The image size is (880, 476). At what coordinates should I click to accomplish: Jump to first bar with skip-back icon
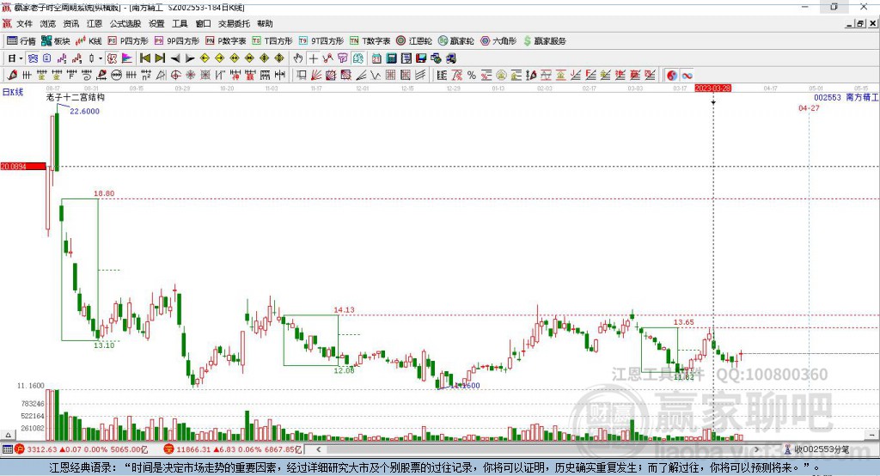pos(144,58)
